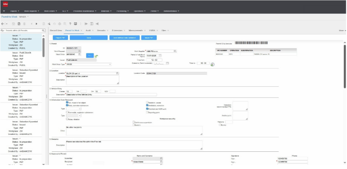Open the Preventive maintenance menu dropdown

pos(85,11)
